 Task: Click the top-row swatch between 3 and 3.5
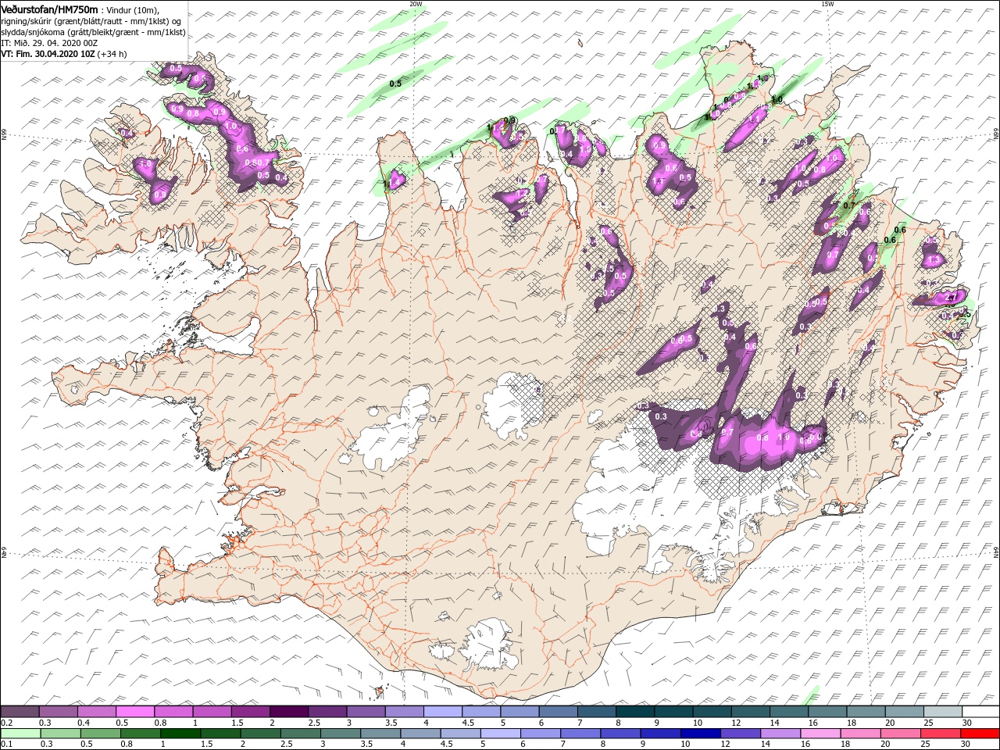coord(366,712)
